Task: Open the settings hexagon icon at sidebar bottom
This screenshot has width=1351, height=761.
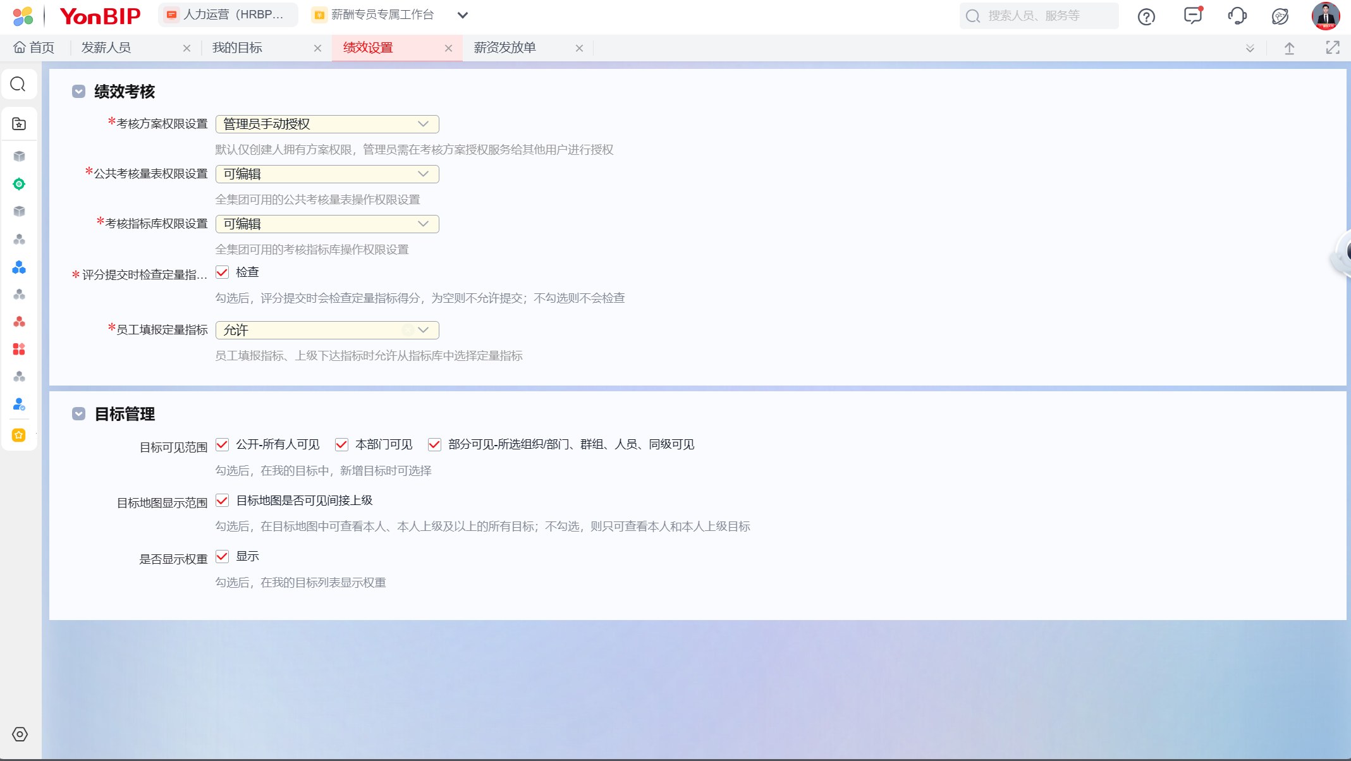Action: [x=20, y=734]
